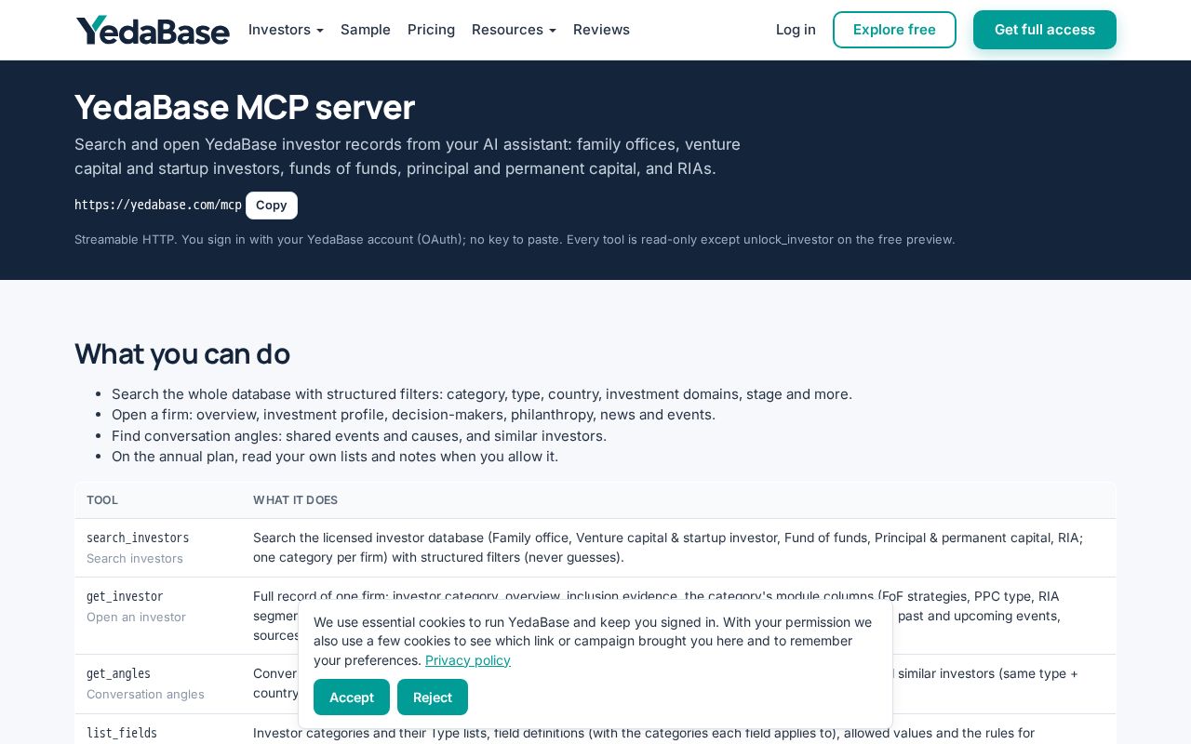The height and width of the screenshot is (744, 1191).
Task: Open the Investors dropdown menu
Action: point(286,30)
